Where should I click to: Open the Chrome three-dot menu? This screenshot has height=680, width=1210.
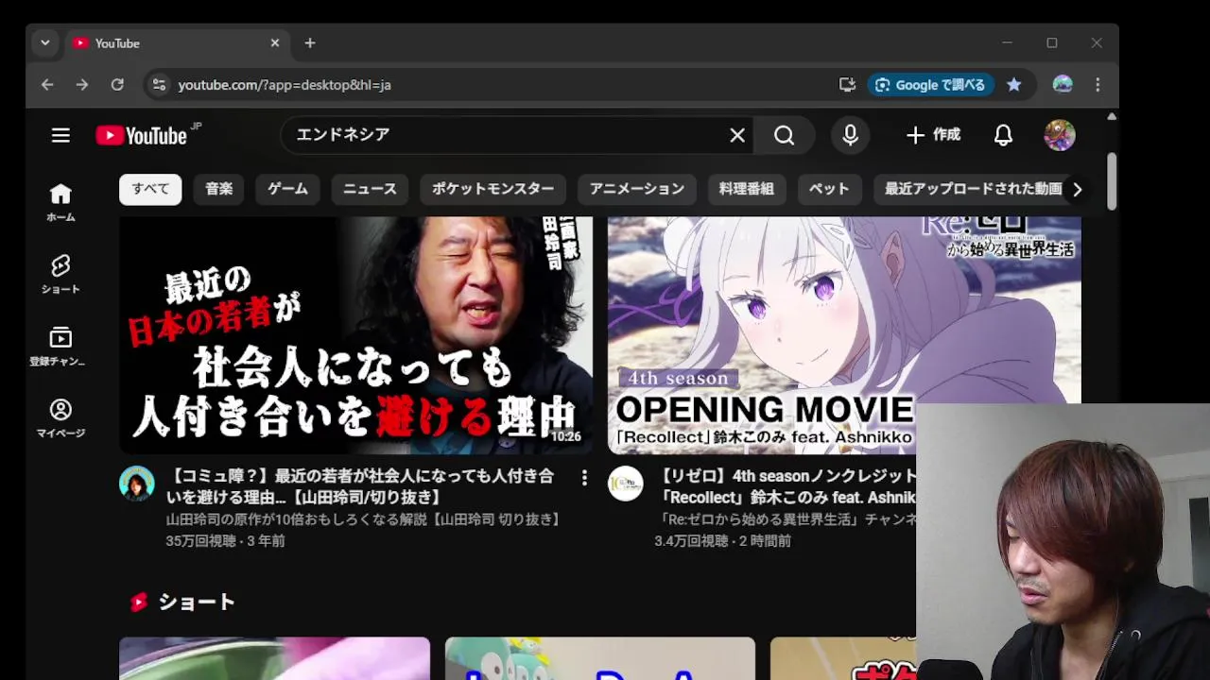[x=1098, y=85]
